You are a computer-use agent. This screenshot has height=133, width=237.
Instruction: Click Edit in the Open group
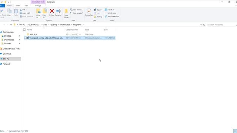97,13
